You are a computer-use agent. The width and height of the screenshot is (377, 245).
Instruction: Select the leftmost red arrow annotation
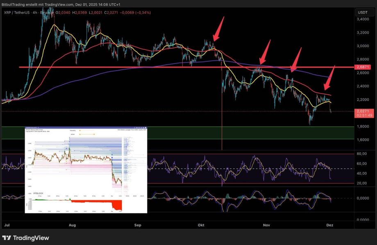click(219, 29)
